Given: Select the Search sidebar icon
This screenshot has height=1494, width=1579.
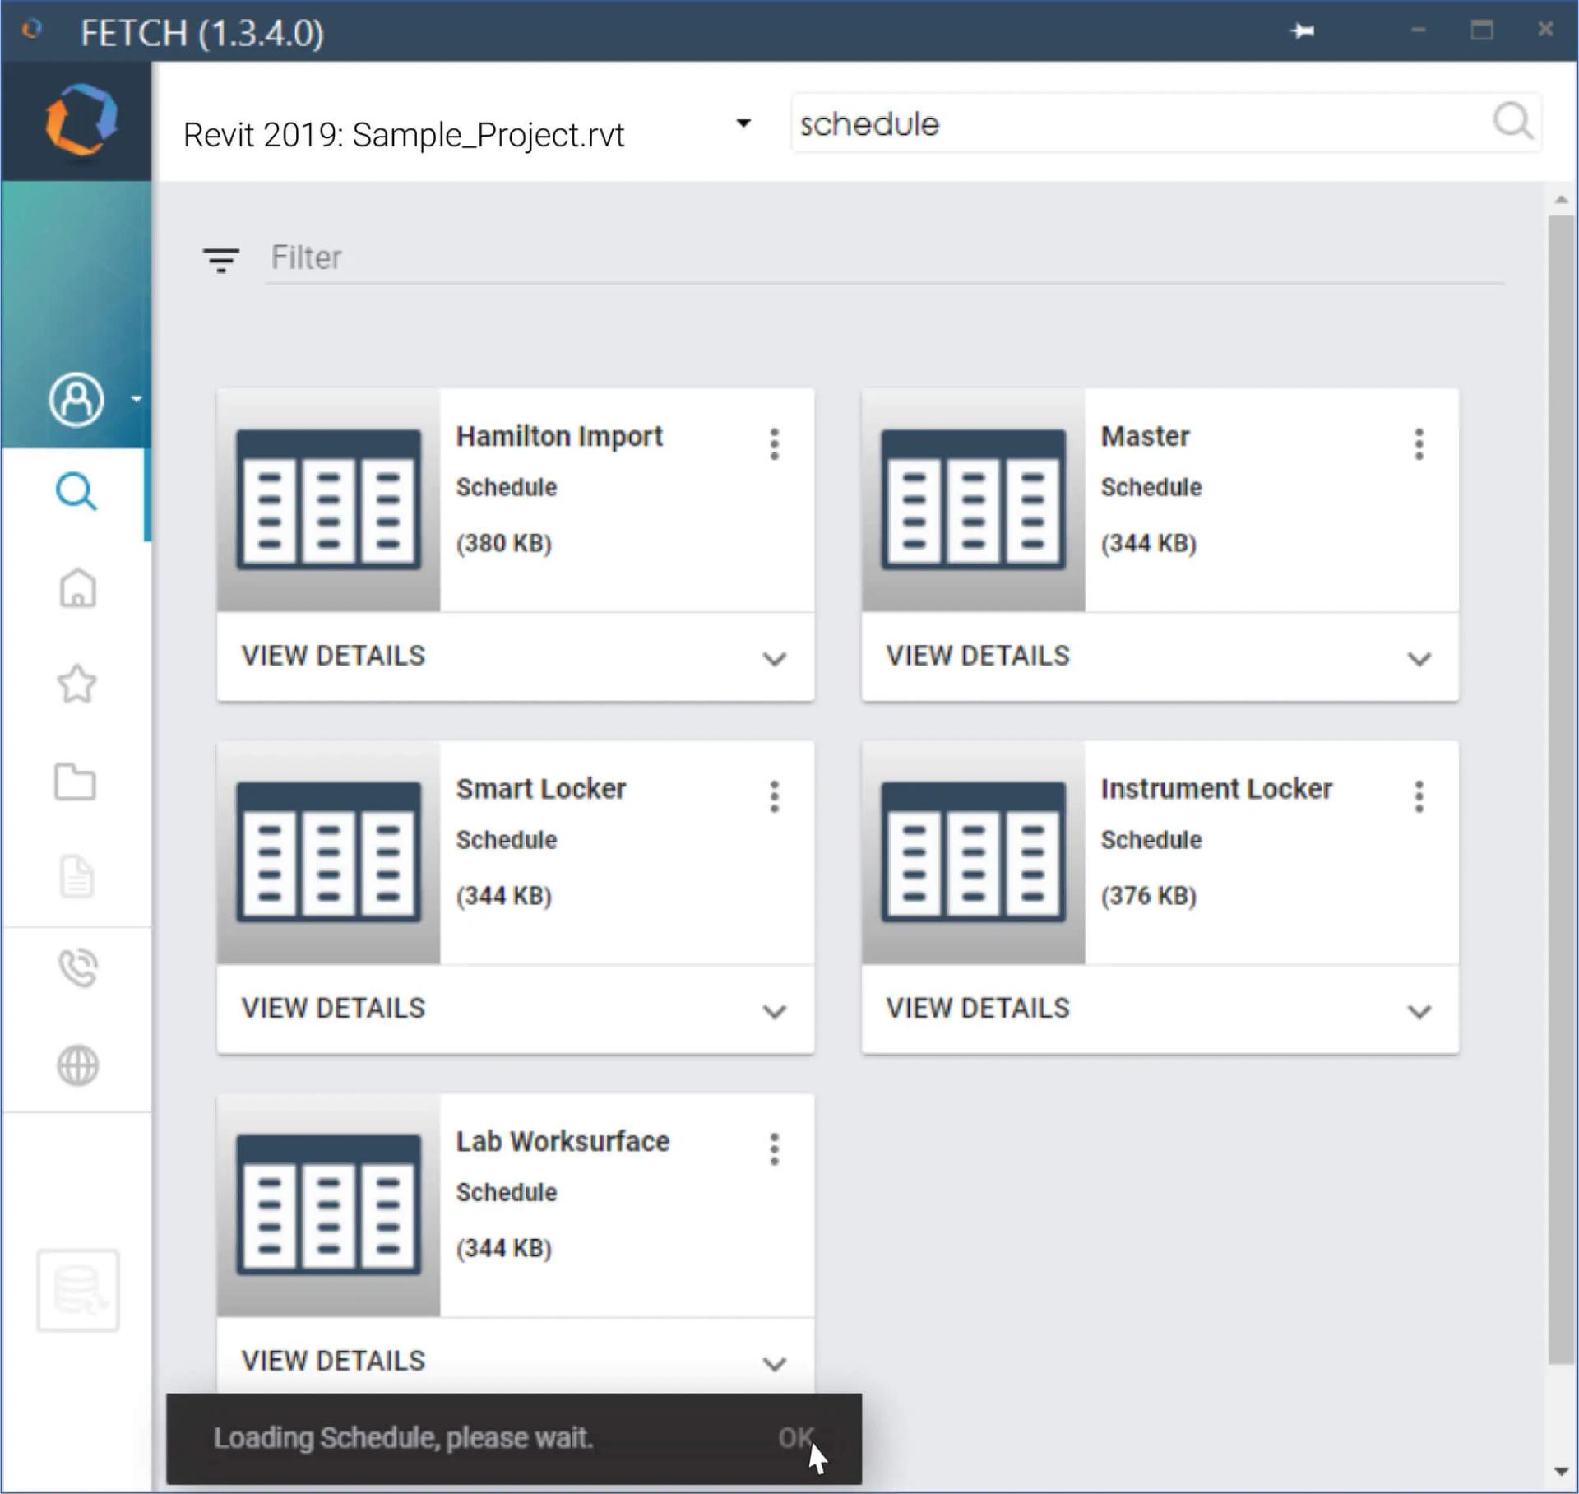Looking at the screenshot, I should click(76, 492).
